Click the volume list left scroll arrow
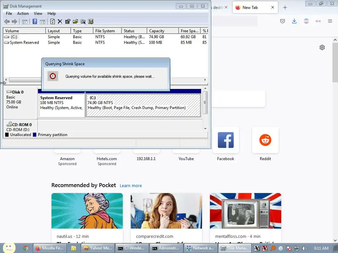This screenshot has height=253, width=338. click(x=6, y=80)
